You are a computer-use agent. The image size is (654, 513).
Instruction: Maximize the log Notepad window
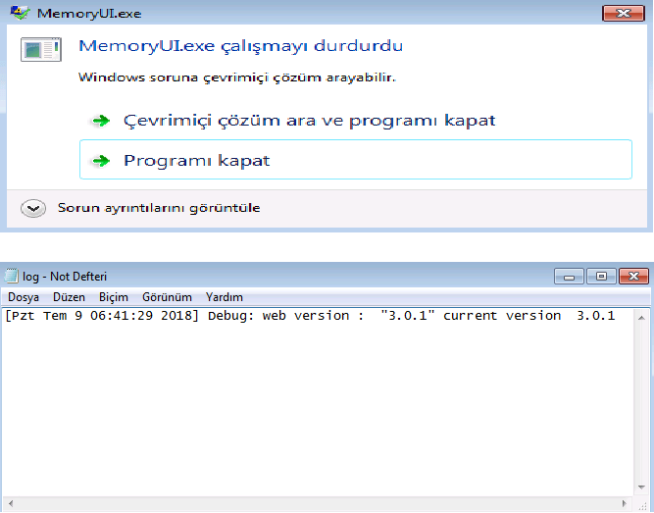[x=601, y=277]
